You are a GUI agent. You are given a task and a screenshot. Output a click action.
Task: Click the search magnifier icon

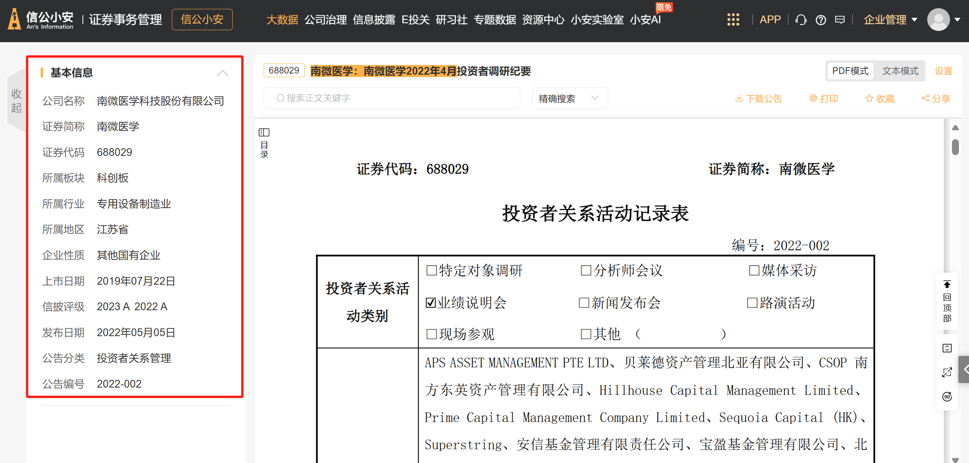(280, 98)
